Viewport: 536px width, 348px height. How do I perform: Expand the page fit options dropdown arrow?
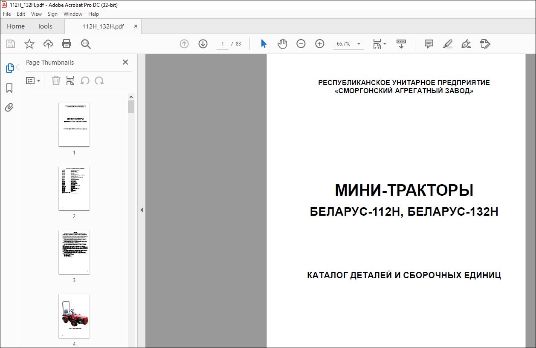point(385,44)
